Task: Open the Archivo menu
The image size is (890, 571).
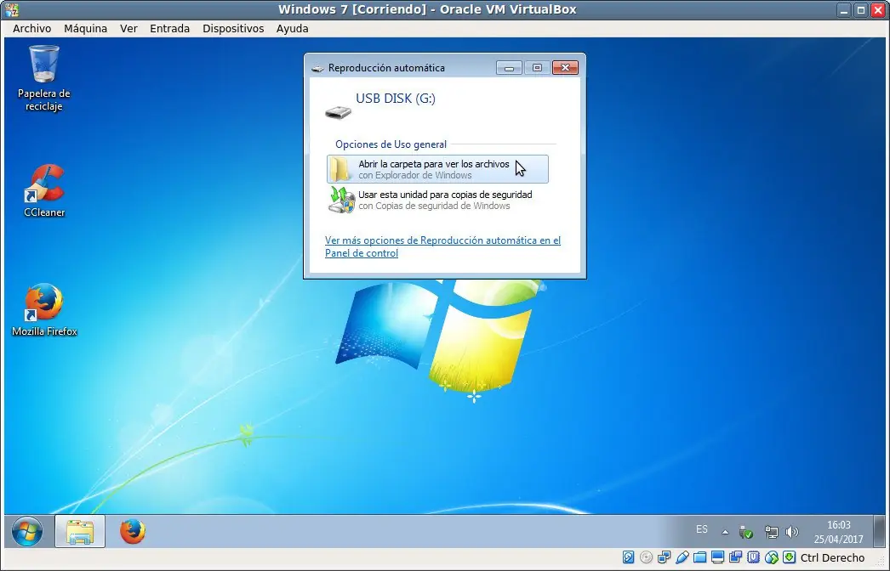Action: point(31,28)
